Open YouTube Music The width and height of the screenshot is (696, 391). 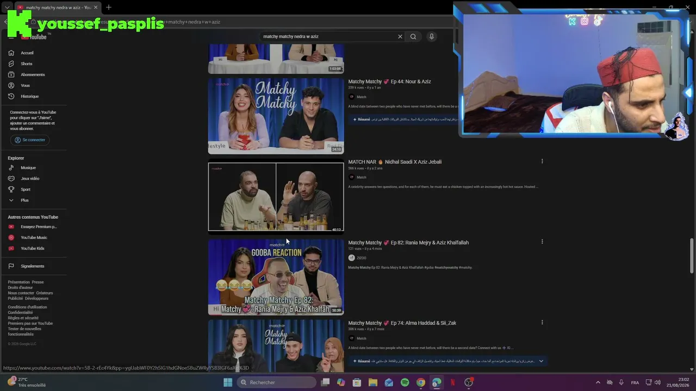click(34, 237)
